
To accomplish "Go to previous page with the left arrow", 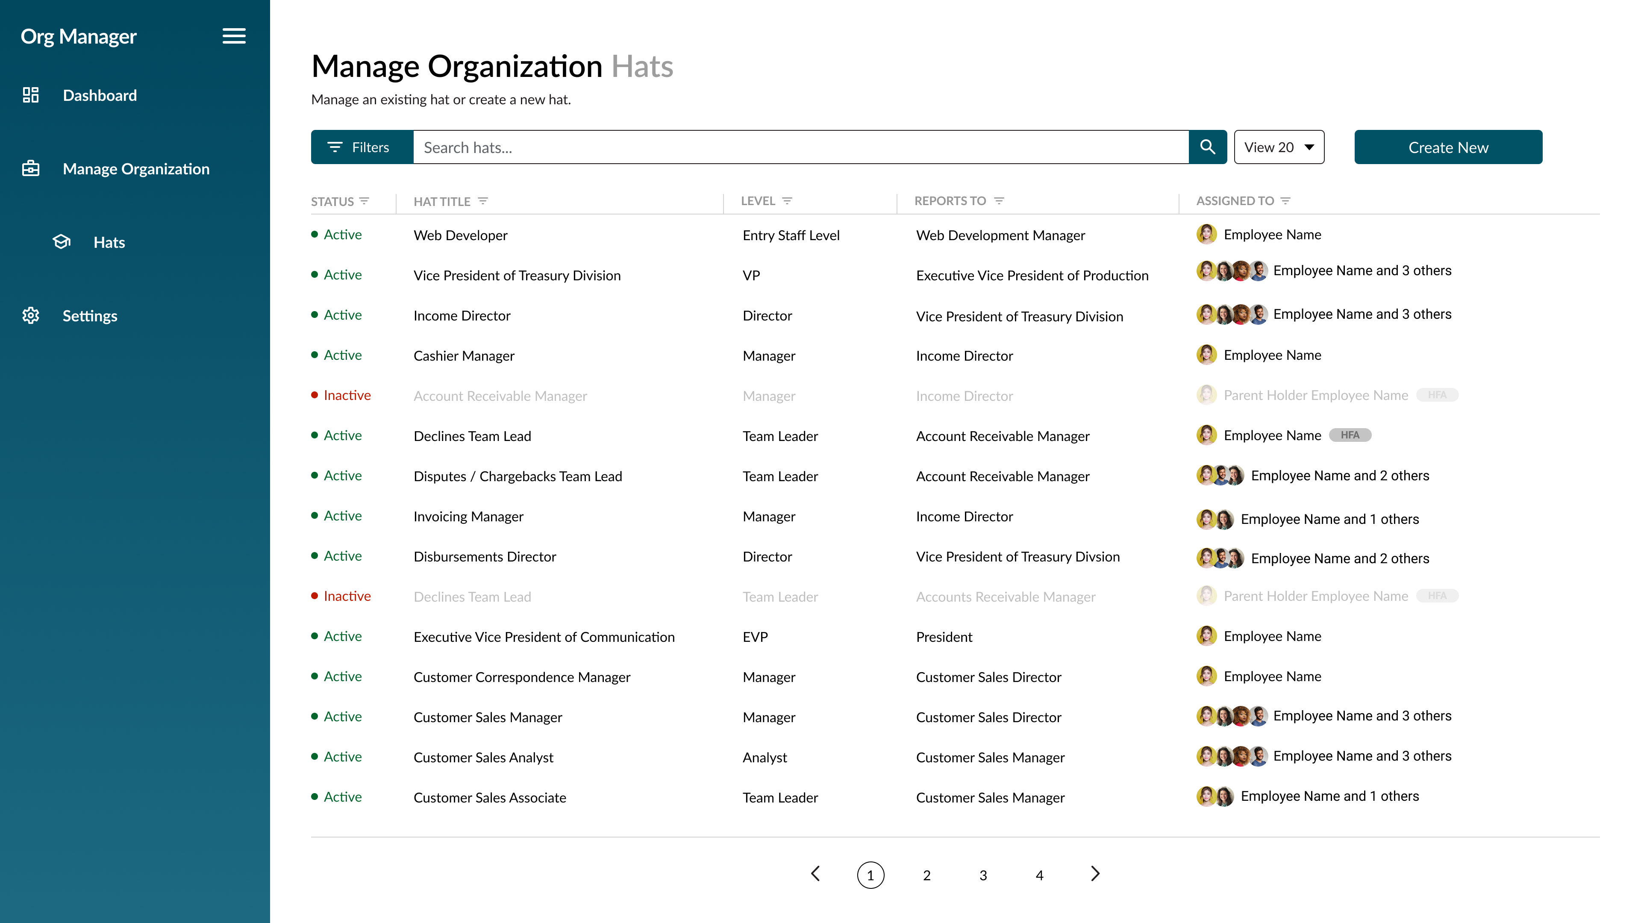I will click(x=815, y=874).
